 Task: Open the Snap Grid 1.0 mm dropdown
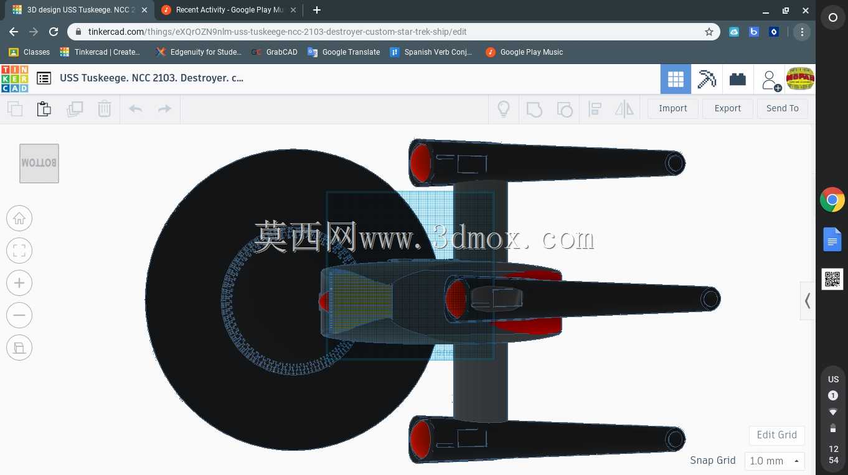coord(775,461)
